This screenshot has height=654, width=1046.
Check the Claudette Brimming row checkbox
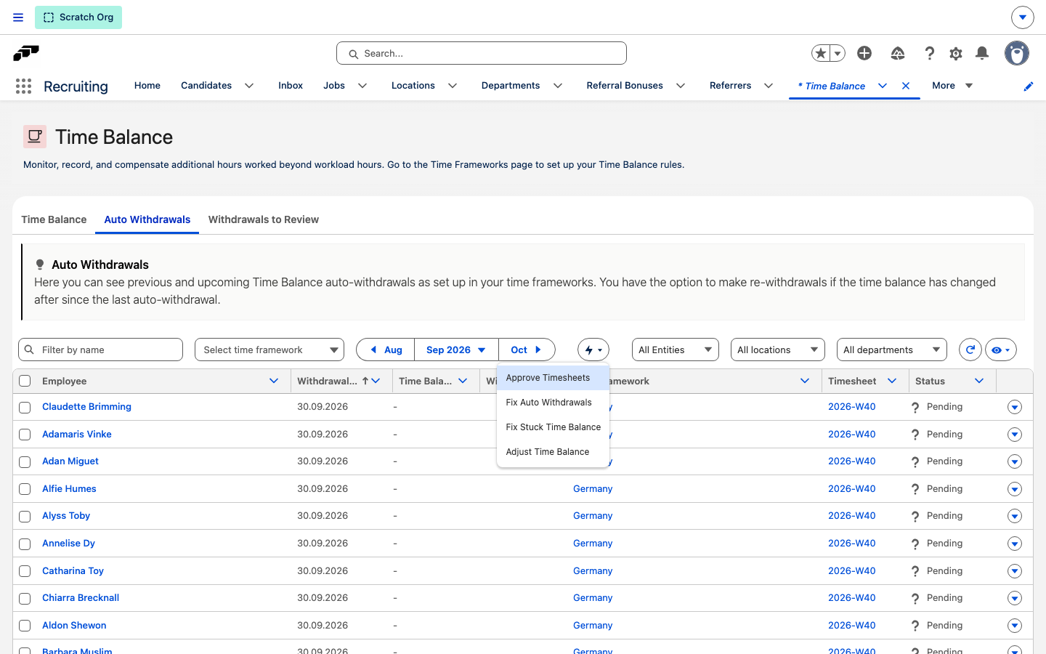pyautogui.click(x=25, y=408)
